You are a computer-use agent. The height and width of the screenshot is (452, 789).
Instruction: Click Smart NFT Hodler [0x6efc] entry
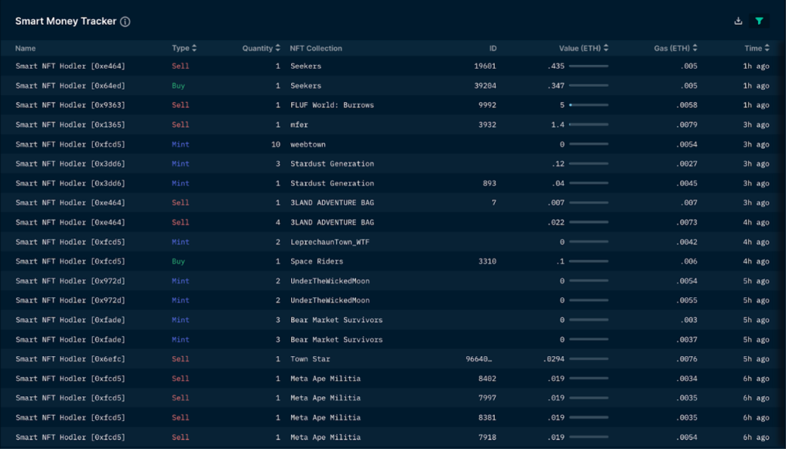pos(70,359)
